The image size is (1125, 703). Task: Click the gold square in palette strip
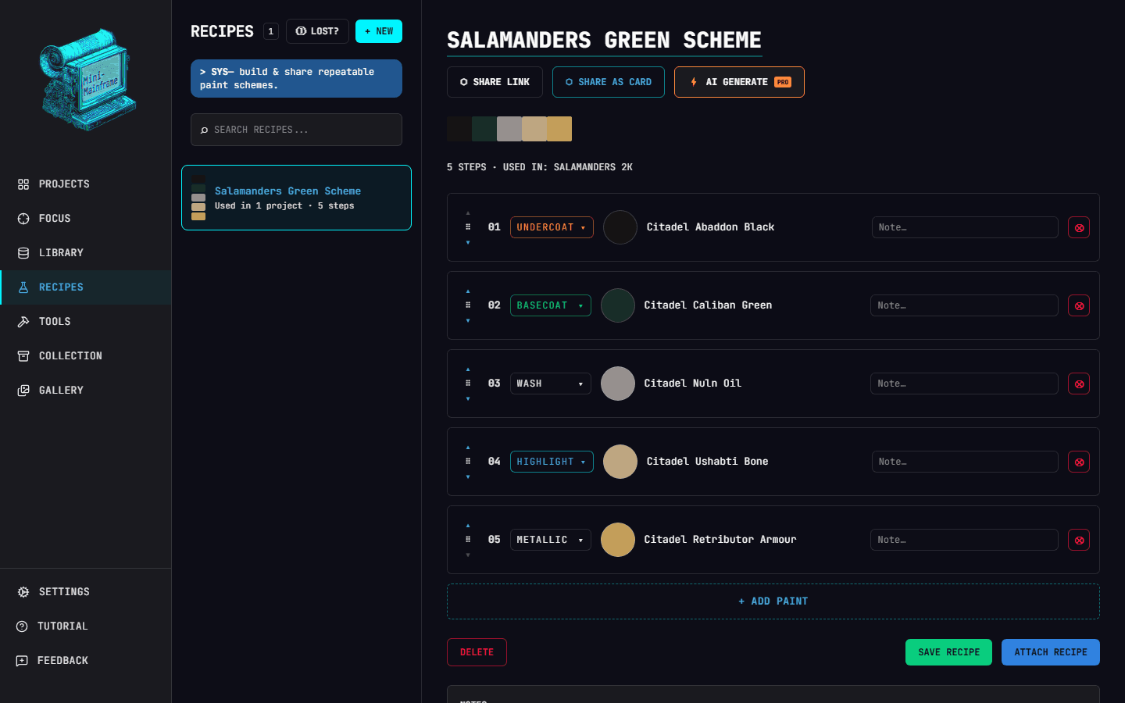559,129
